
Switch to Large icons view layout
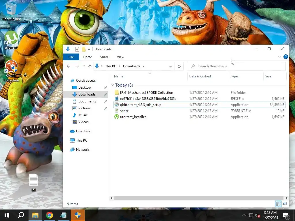click(x=285, y=204)
